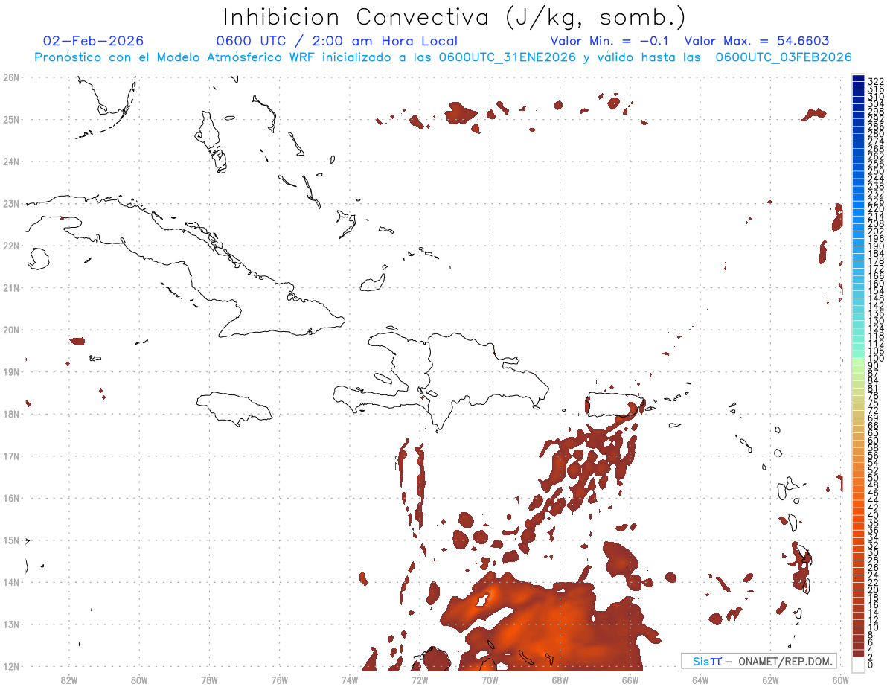Image resolution: width=893 pixels, height=690 pixels.
Task: Click the 'SisTT – ONAMET/REP.DOM.' credit box
Action: (759, 661)
